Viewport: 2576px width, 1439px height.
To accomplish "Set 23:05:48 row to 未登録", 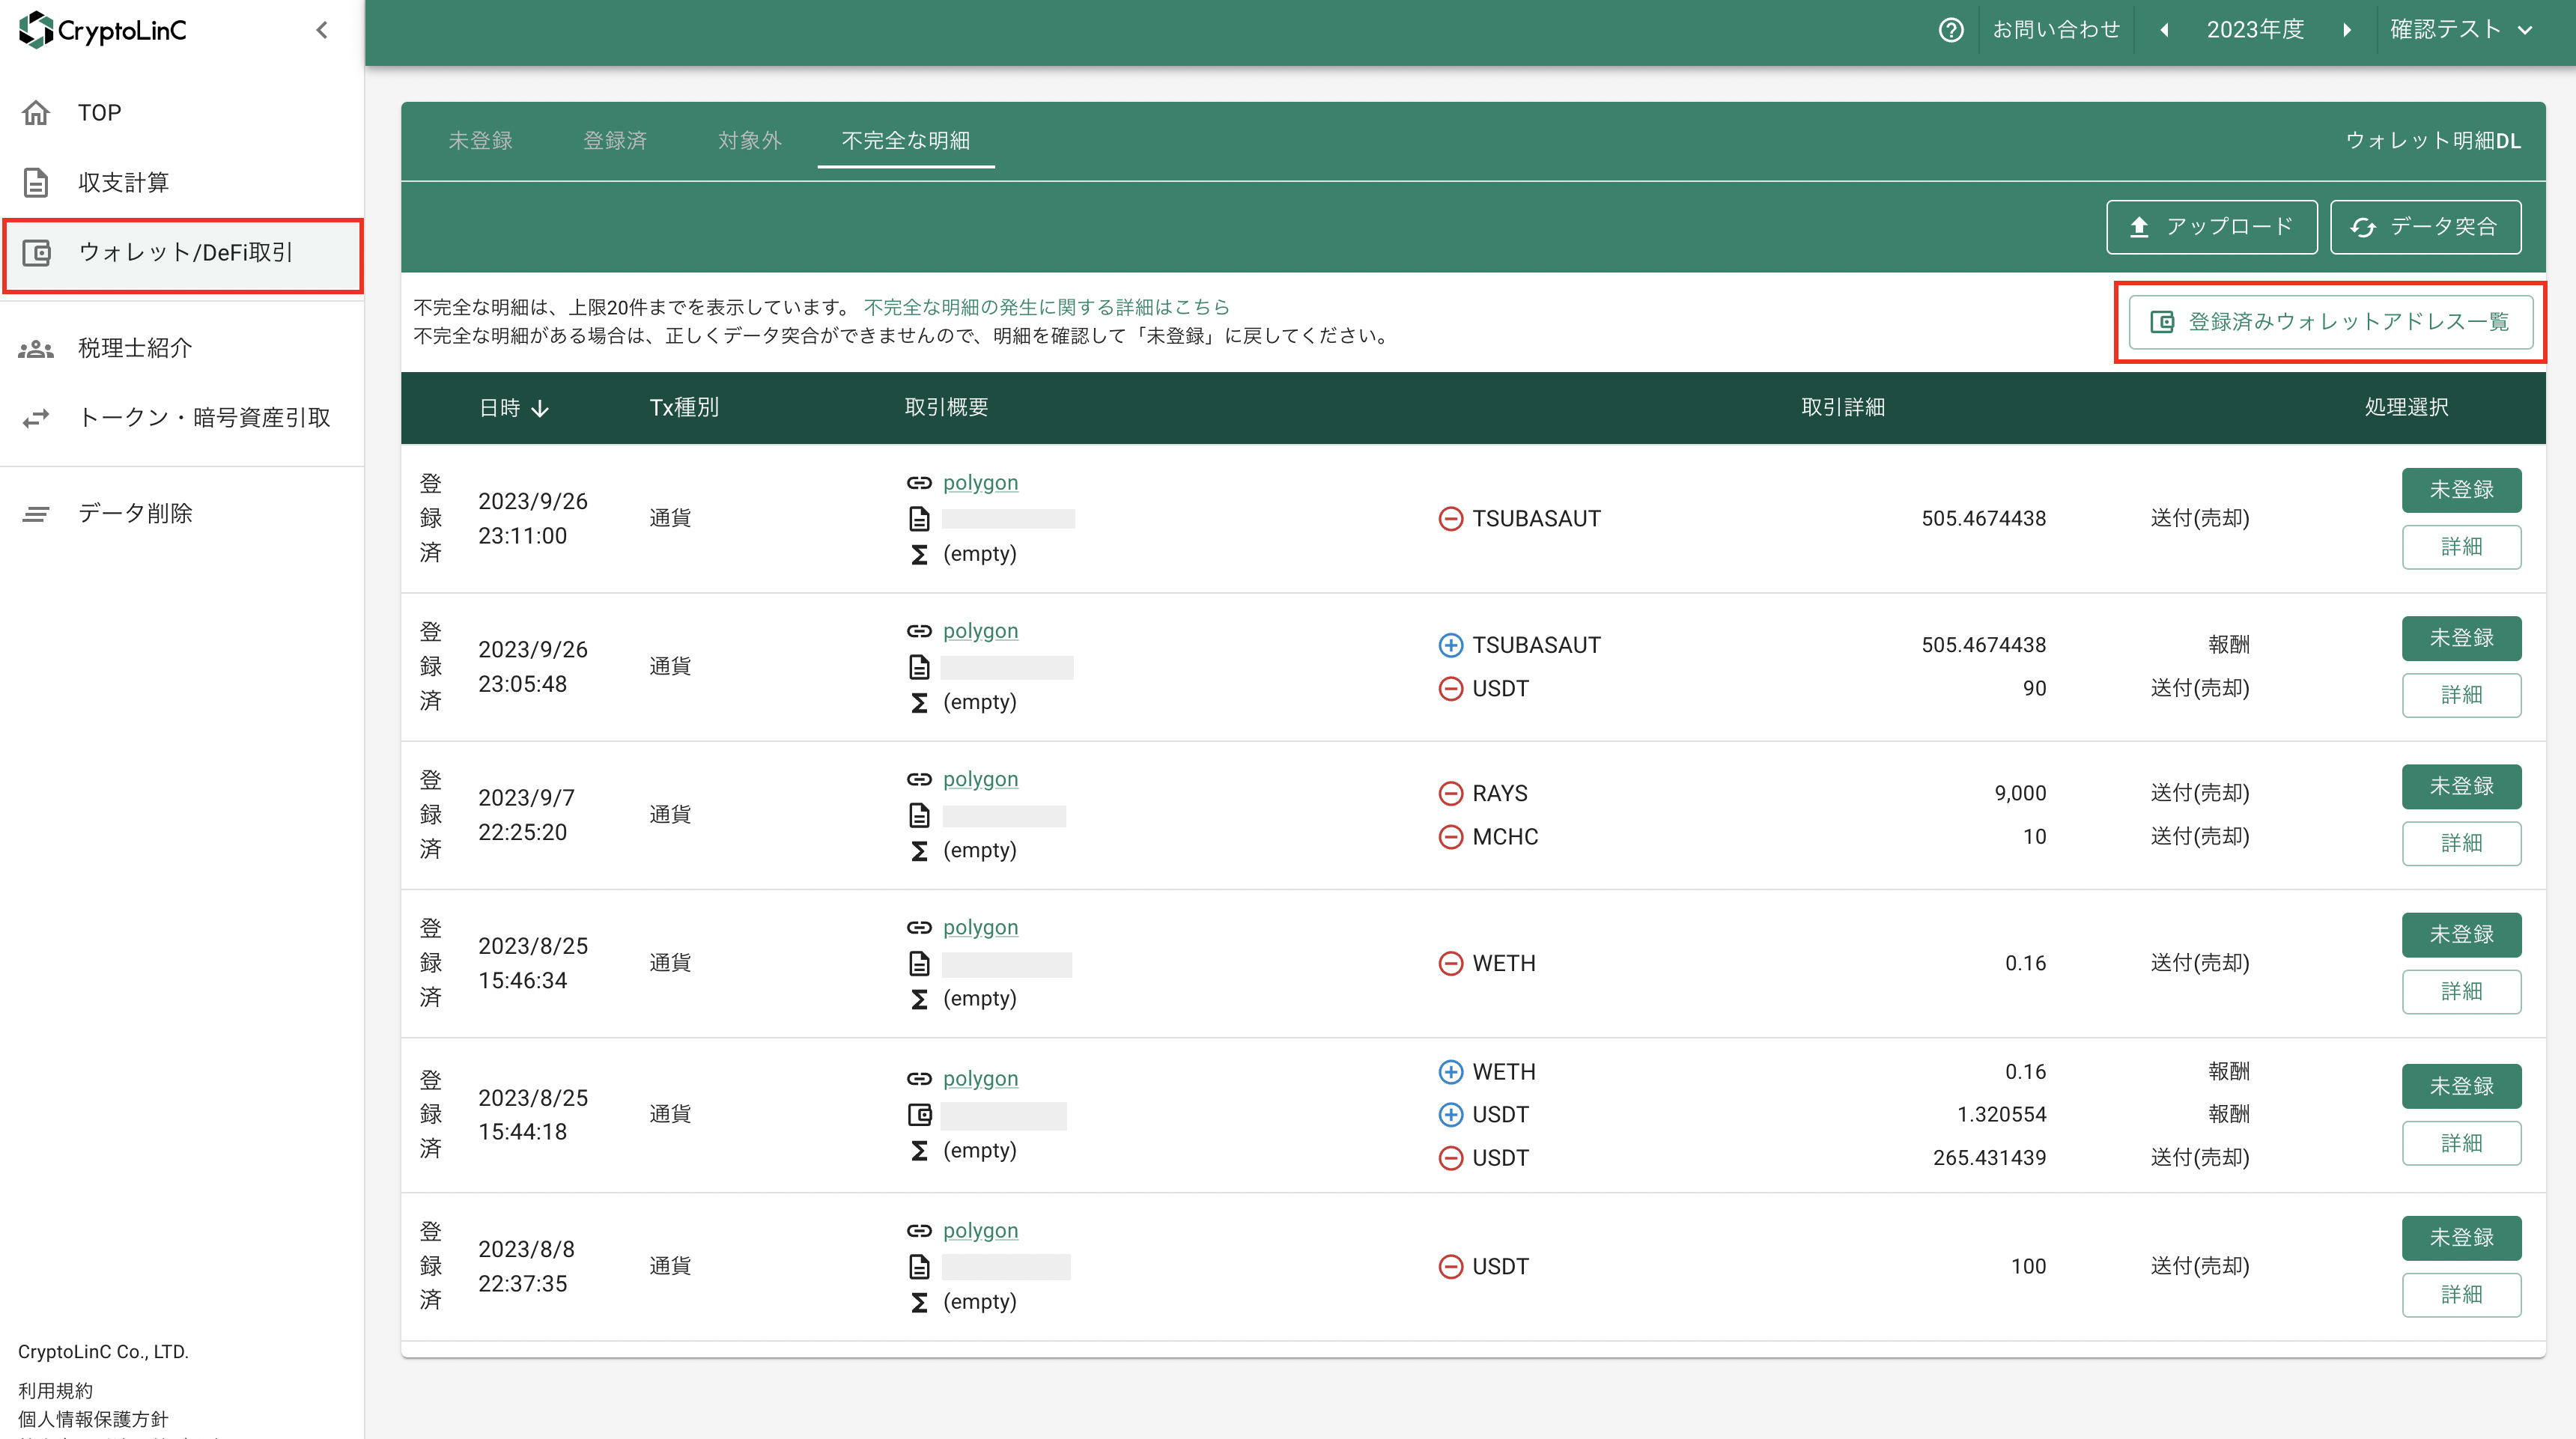I will (x=2461, y=638).
